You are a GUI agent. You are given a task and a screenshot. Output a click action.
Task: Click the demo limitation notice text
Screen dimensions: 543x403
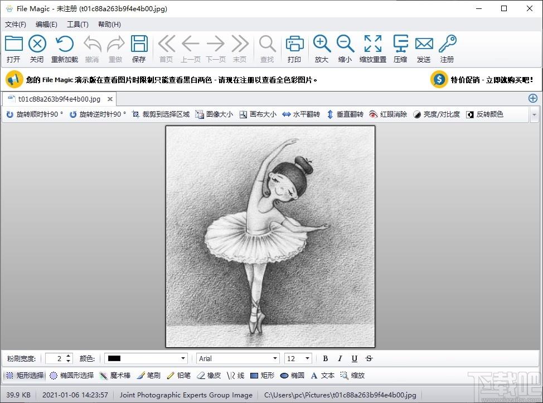(x=171, y=80)
